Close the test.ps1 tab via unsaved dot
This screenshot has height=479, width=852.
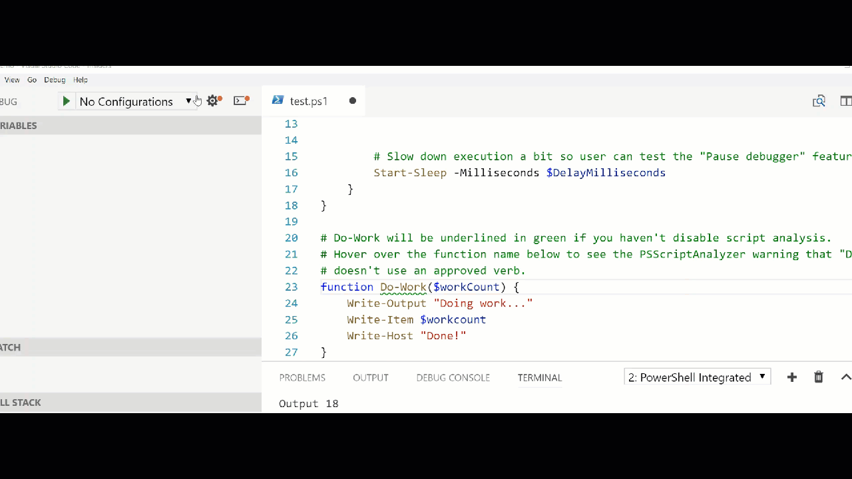(353, 101)
